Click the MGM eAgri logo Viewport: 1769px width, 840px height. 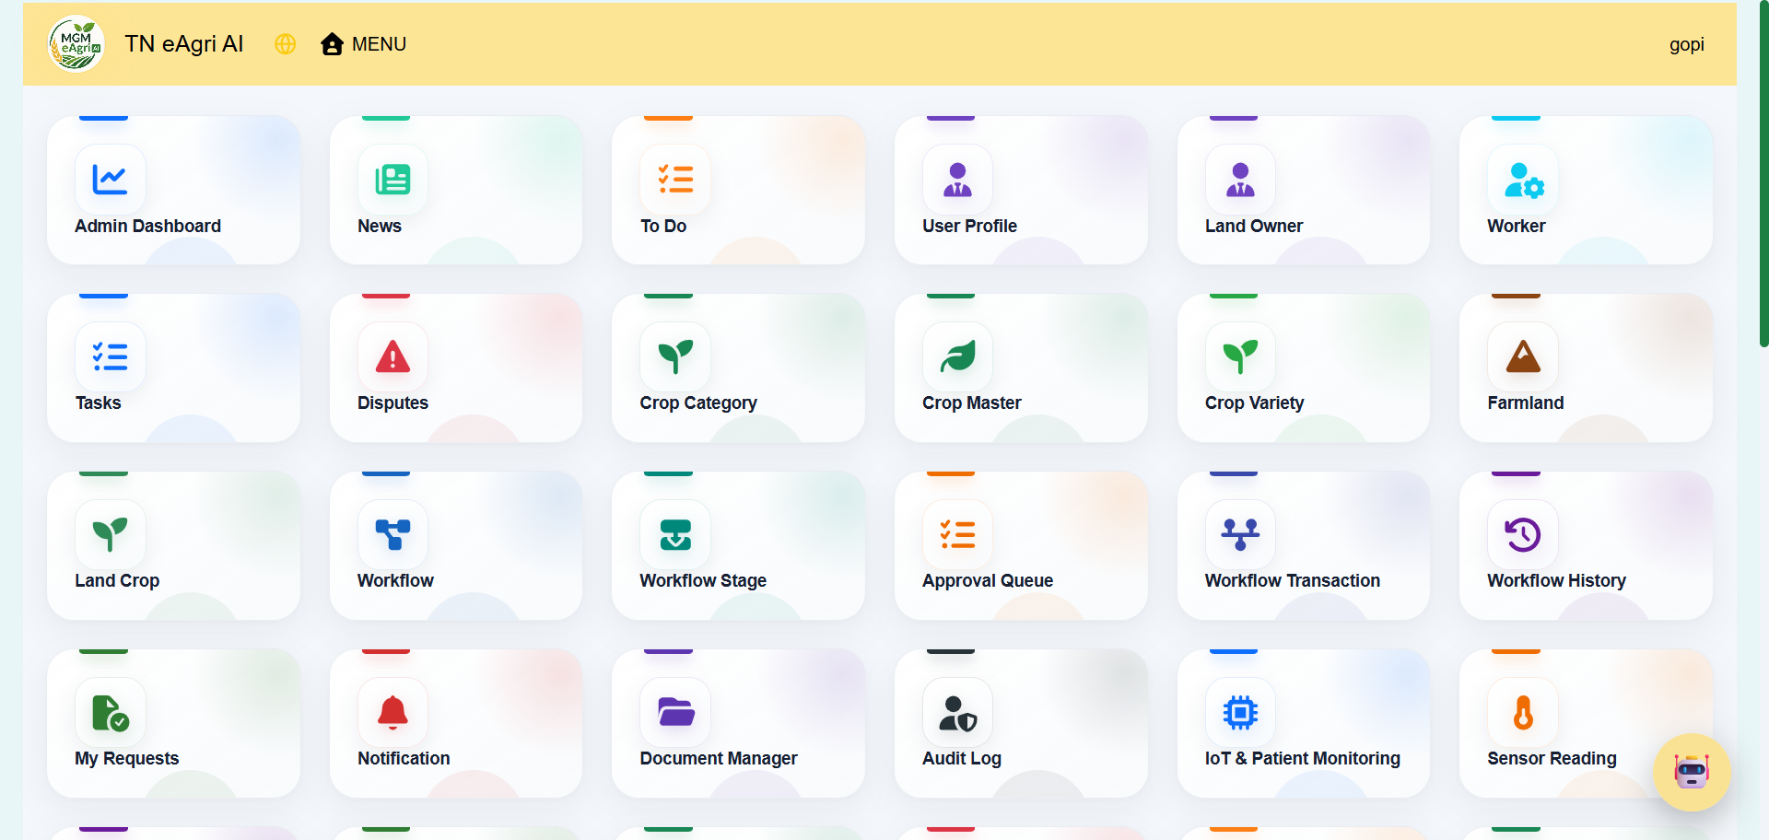tap(76, 43)
